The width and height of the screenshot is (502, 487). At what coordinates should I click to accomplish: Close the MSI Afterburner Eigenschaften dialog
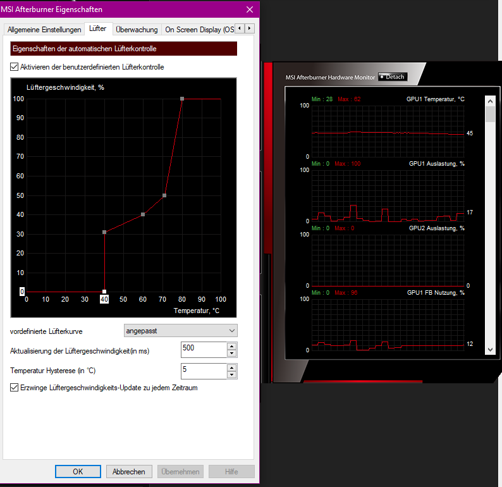(x=250, y=9)
